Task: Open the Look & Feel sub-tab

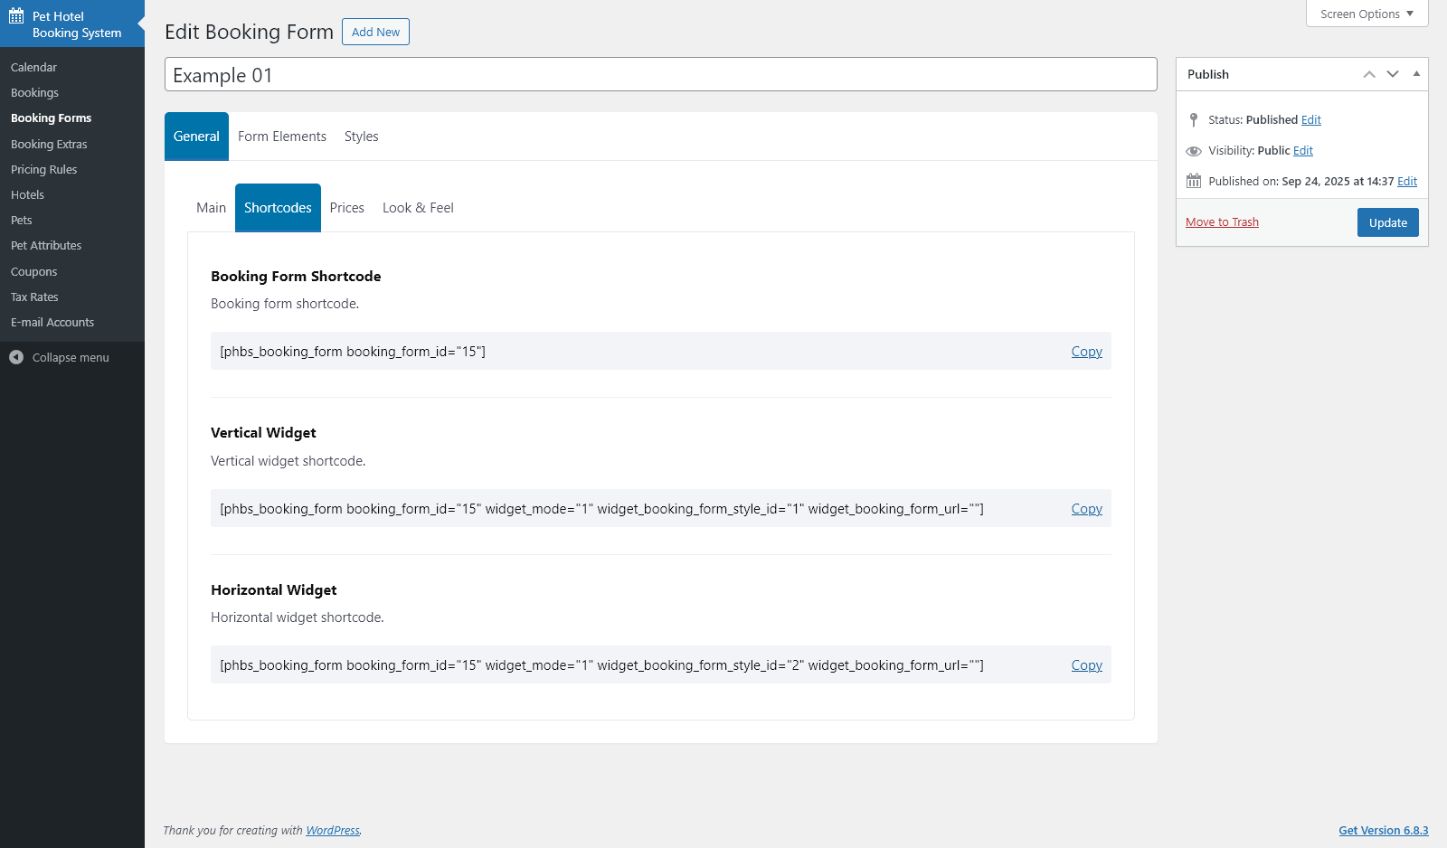Action: (418, 208)
